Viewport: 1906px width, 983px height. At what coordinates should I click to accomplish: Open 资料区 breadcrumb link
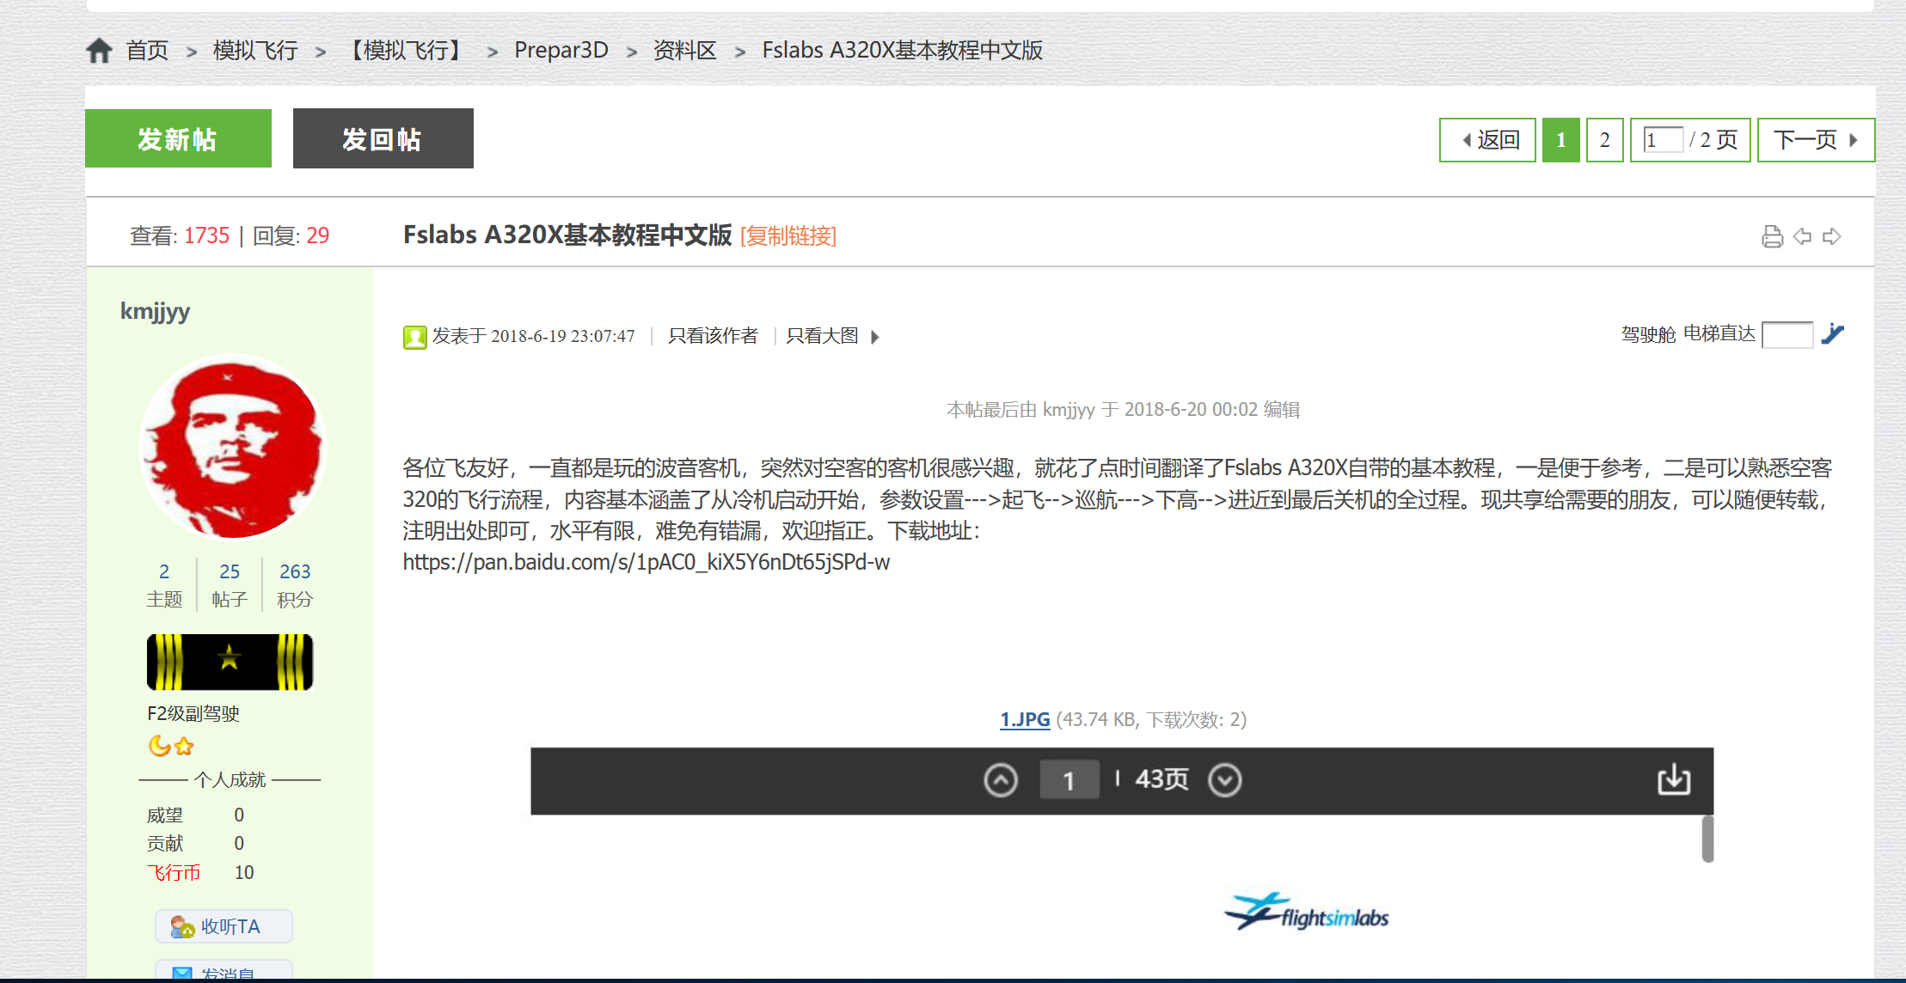[684, 51]
